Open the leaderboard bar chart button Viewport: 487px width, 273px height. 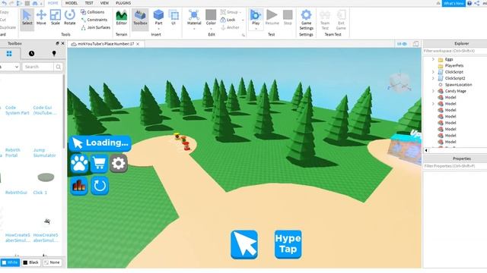79,186
